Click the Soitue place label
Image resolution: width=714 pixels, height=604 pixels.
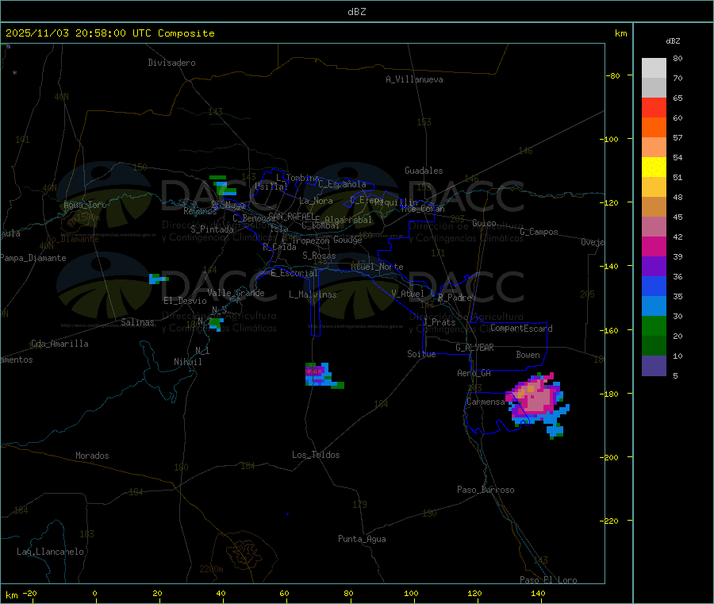click(421, 354)
